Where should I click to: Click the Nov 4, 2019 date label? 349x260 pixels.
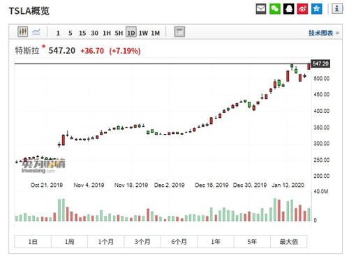(x=89, y=185)
